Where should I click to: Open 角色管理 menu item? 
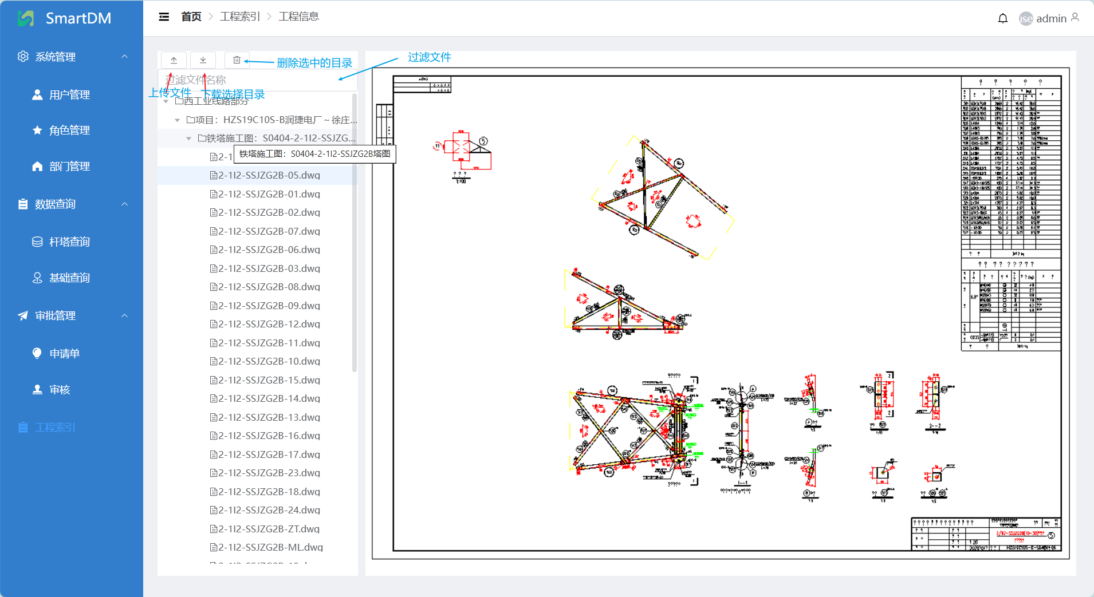pos(72,130)
